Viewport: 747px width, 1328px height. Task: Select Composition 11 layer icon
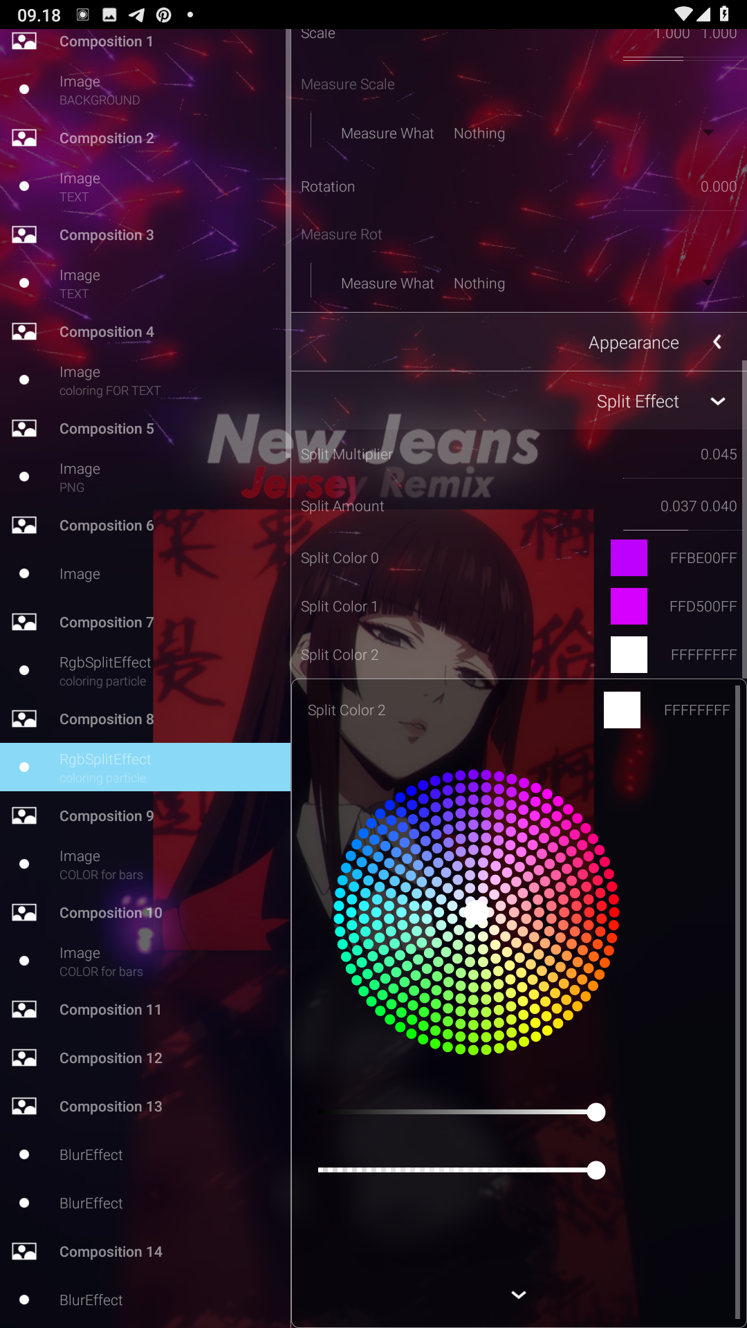[x=24, y=1010]
